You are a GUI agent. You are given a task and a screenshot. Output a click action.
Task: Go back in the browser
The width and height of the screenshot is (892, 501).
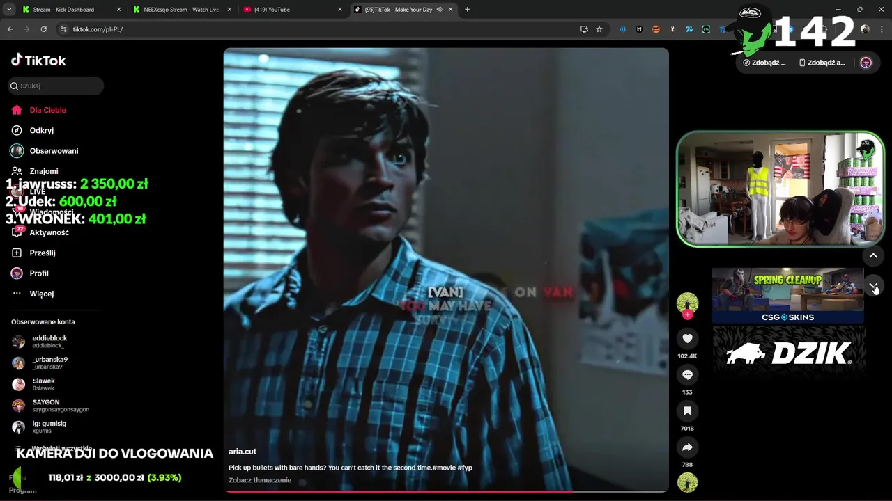[10, 29]
